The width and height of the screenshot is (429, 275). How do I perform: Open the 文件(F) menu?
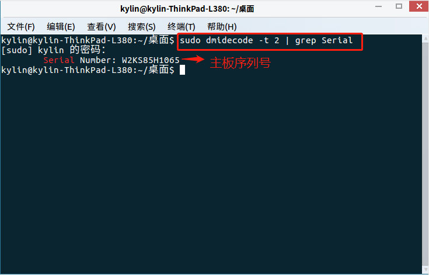point(21,26)
